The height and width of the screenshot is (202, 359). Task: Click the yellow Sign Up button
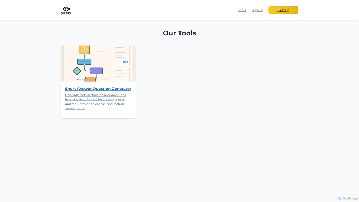pyautogui.click(x=283, y=10)
